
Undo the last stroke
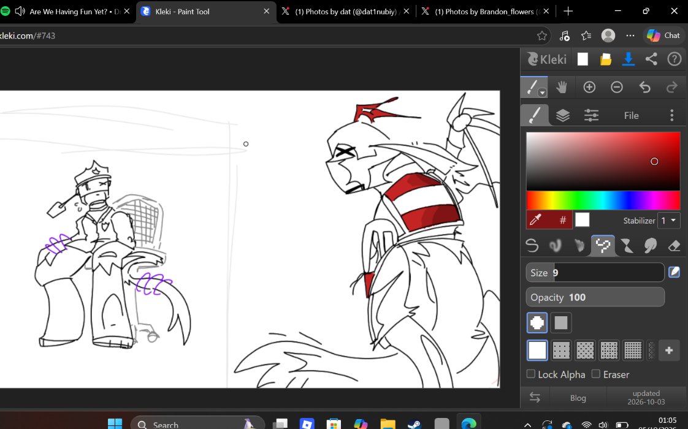[644, 87]
